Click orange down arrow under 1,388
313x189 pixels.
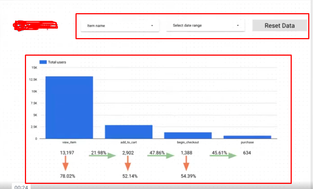[186, 163]
